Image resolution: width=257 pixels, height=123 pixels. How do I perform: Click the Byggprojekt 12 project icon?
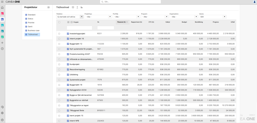click(68, 44)
